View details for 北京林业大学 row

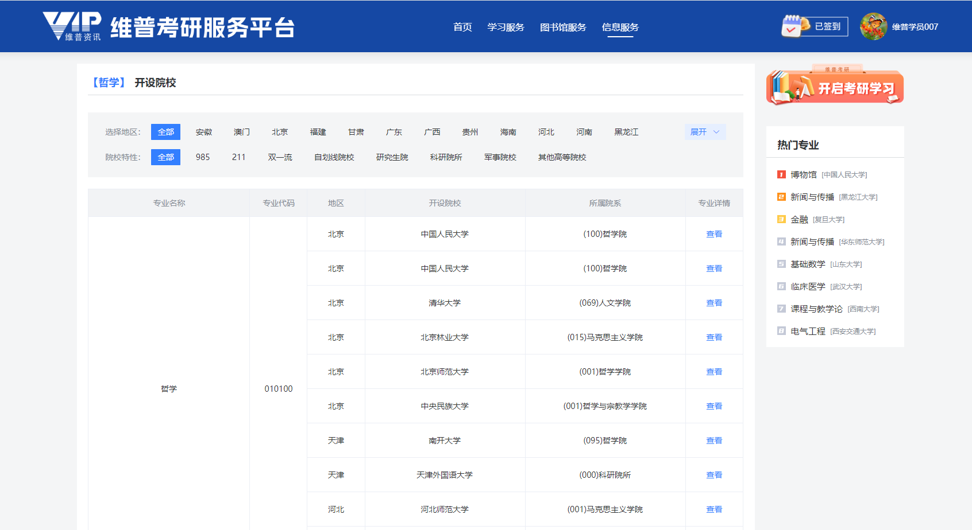(x=714, y=337)
